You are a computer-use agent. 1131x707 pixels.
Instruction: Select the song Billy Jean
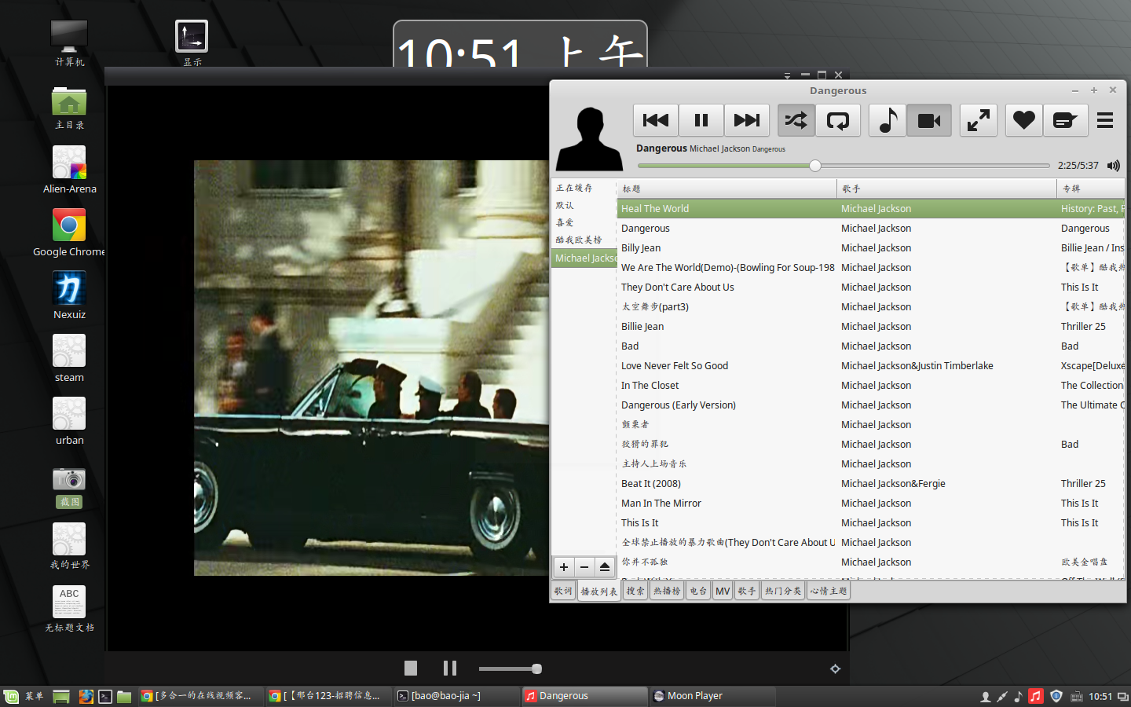[871, 247]
